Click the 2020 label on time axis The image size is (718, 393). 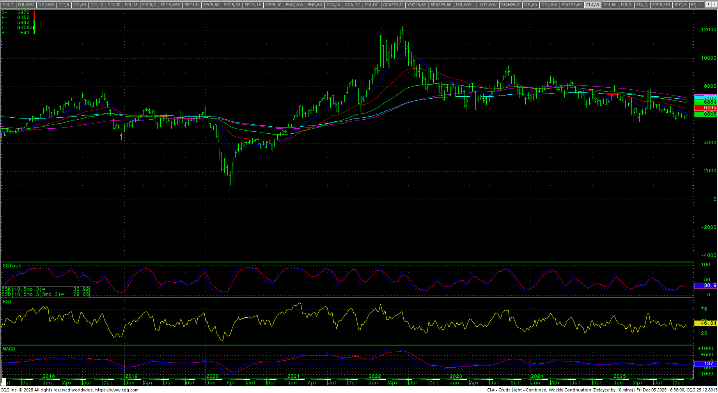tap(212, 376)
